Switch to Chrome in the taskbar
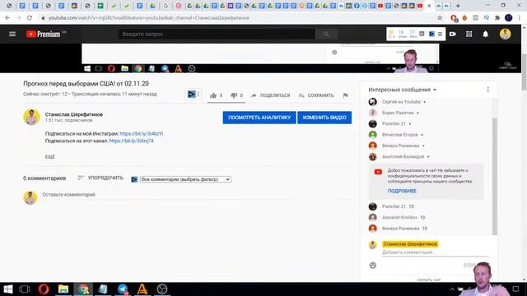 pyautogui.click(x=83, y=289)
